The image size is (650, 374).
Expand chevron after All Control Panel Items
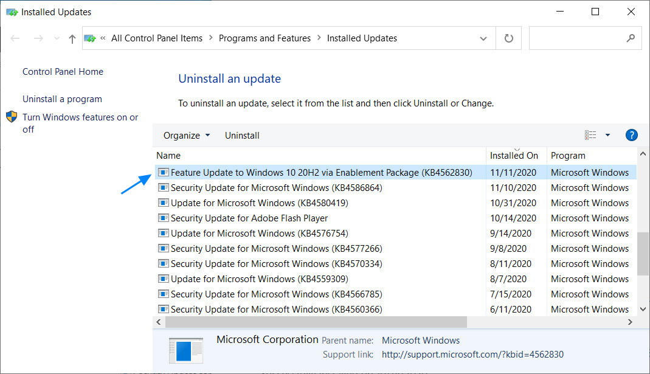coord(210,38)
